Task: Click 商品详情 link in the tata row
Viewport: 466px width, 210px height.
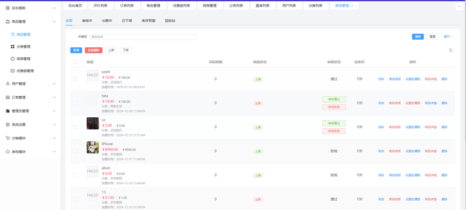Action: [430, 103]
